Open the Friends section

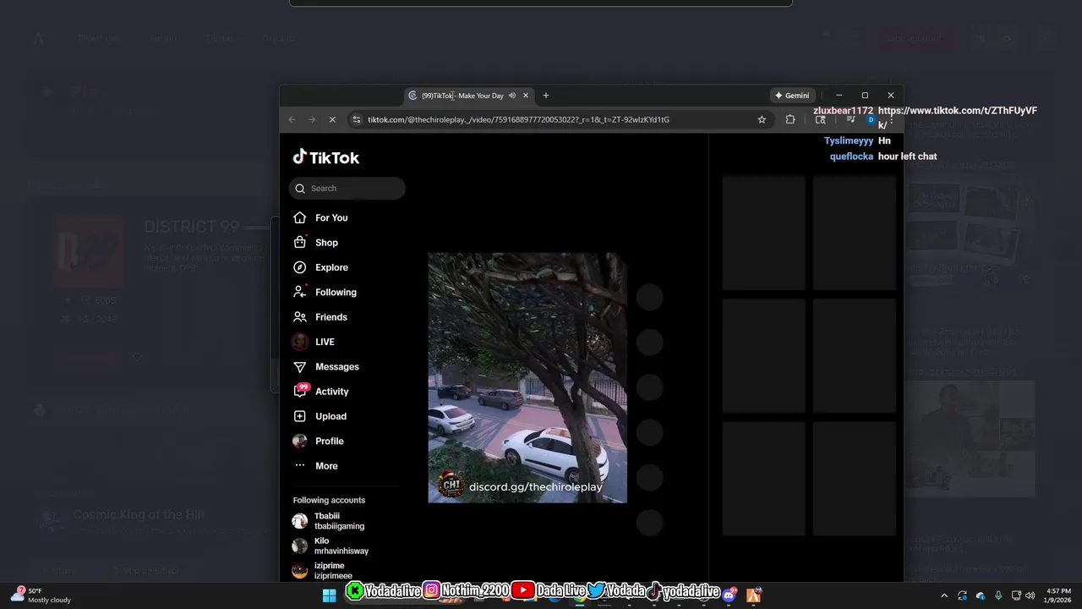(320, 317)
